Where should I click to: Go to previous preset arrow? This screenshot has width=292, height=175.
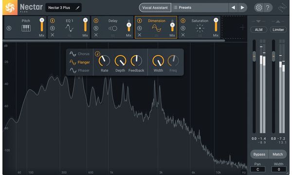233,8
